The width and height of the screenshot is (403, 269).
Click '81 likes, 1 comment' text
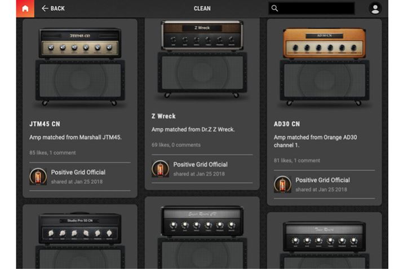pos(297,161)
